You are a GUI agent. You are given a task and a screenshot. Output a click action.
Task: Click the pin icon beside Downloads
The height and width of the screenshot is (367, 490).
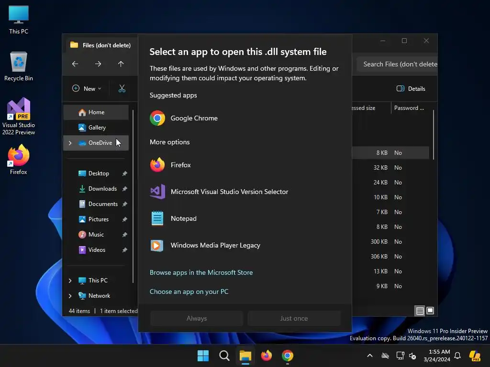pyautogui.click(x=125, y=189)
